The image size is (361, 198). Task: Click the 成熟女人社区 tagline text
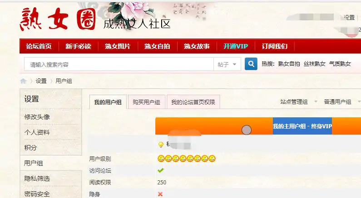[x=137, y=24]
